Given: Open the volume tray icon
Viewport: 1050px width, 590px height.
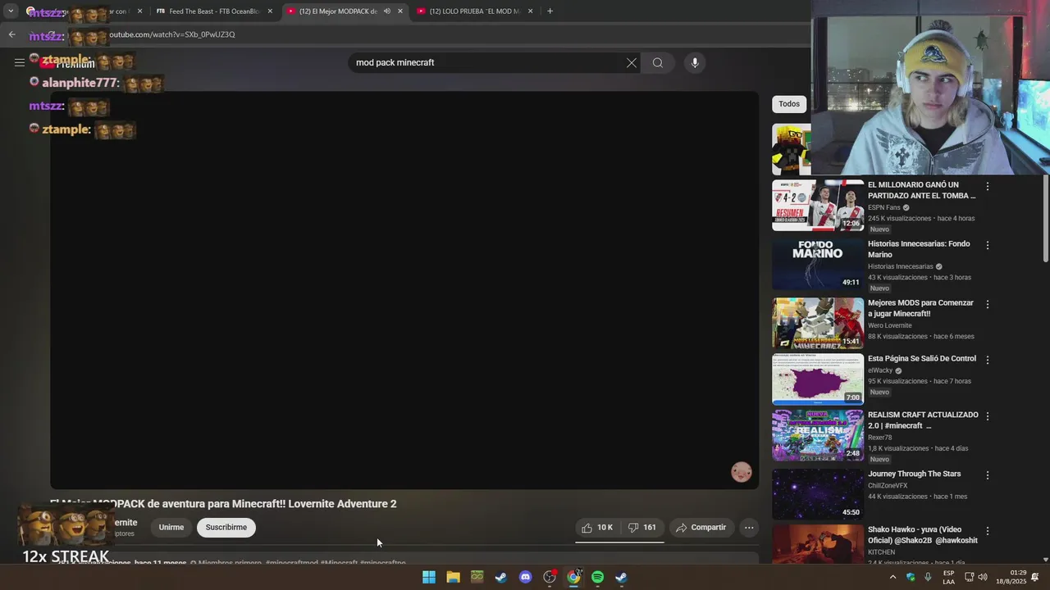Looking at the screenshot, I should (x=982, y=577).
